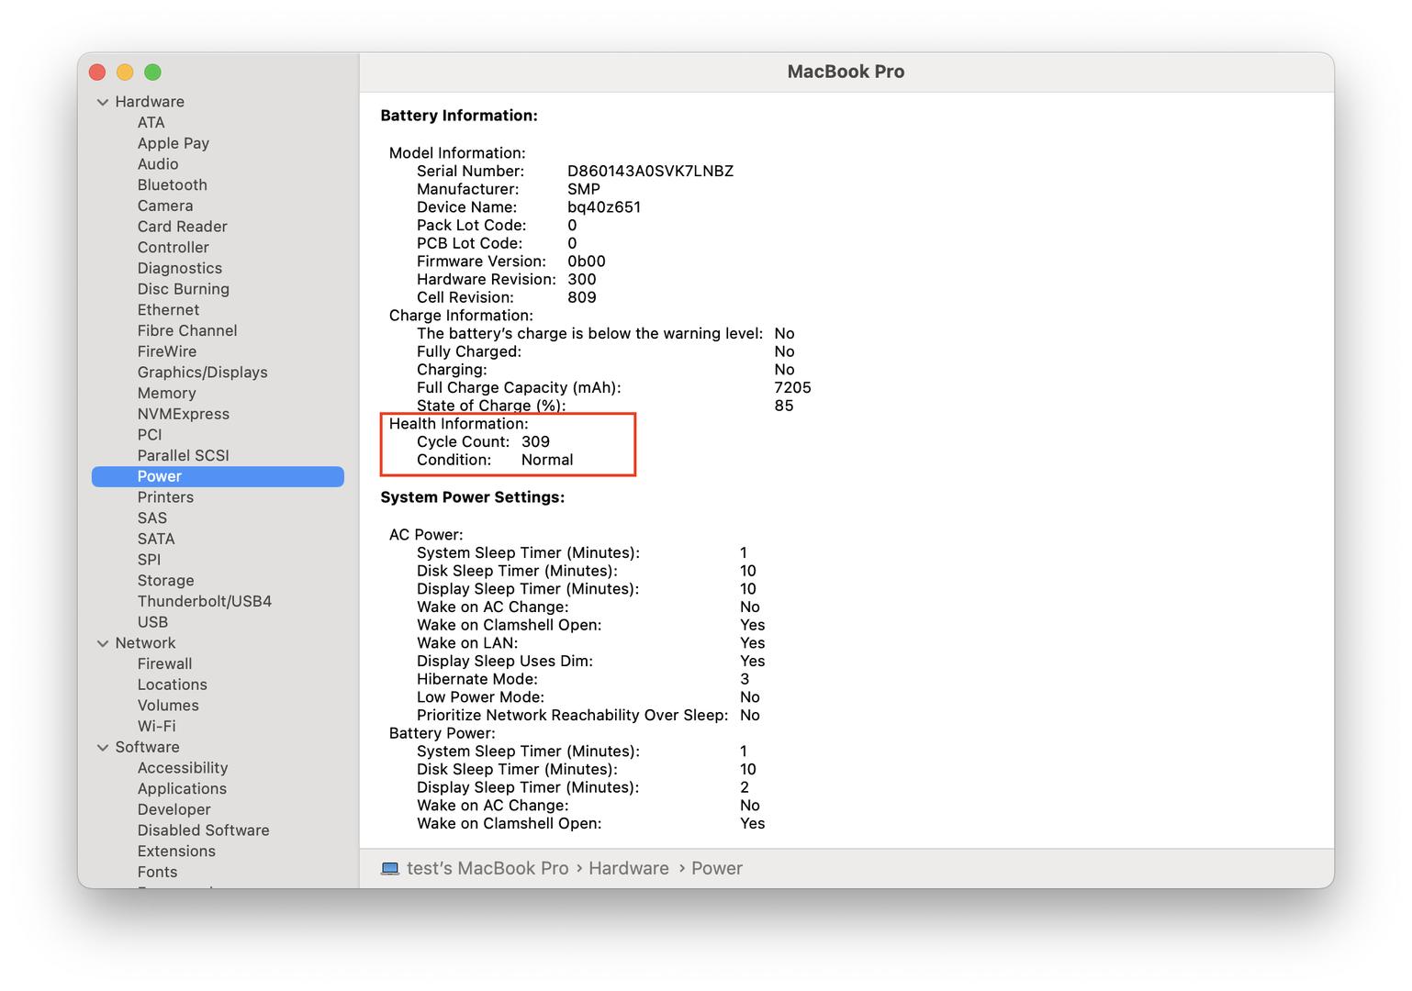The width and height of the screenshot is (1412, 991).
Task: Click Hardware in the path bar
Action: pyautogui.click(x=629, y=868)
